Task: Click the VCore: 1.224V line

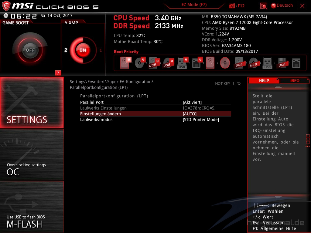Action: tap(215, 34)
